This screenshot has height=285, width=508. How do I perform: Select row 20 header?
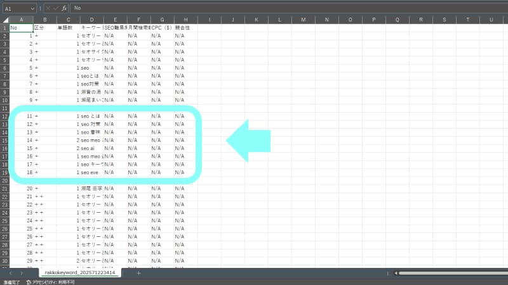coord(4,180)
